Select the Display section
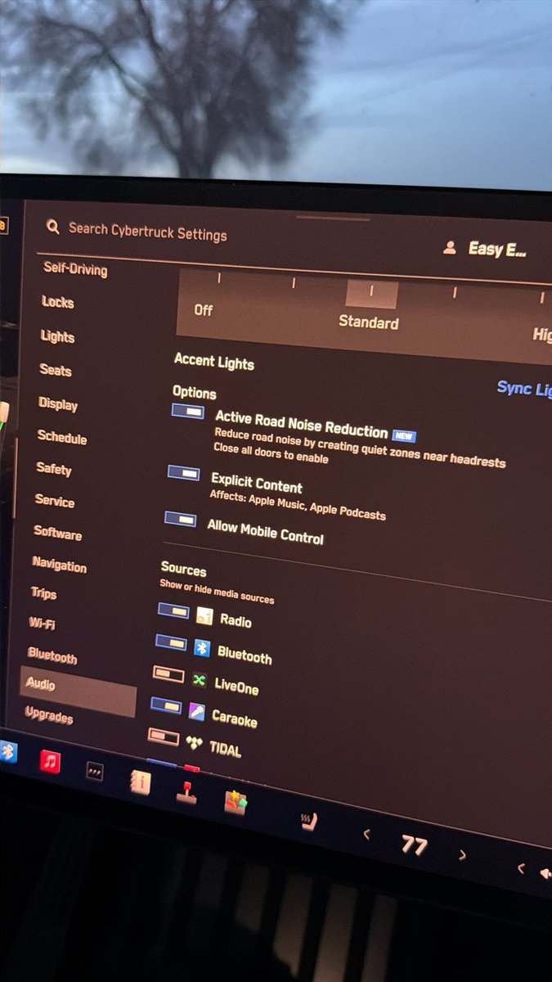Image resolution: width=552 pixels, height=982 pixels. coord(58,404)
